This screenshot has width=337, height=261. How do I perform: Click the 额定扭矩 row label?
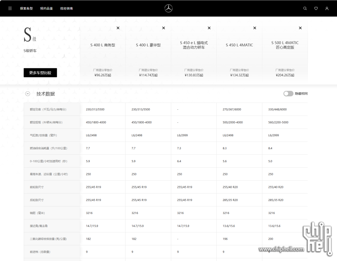pyautogui.click(x=46, y=122)
